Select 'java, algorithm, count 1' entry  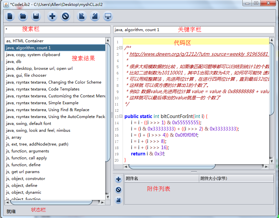(x=55, y=48)
